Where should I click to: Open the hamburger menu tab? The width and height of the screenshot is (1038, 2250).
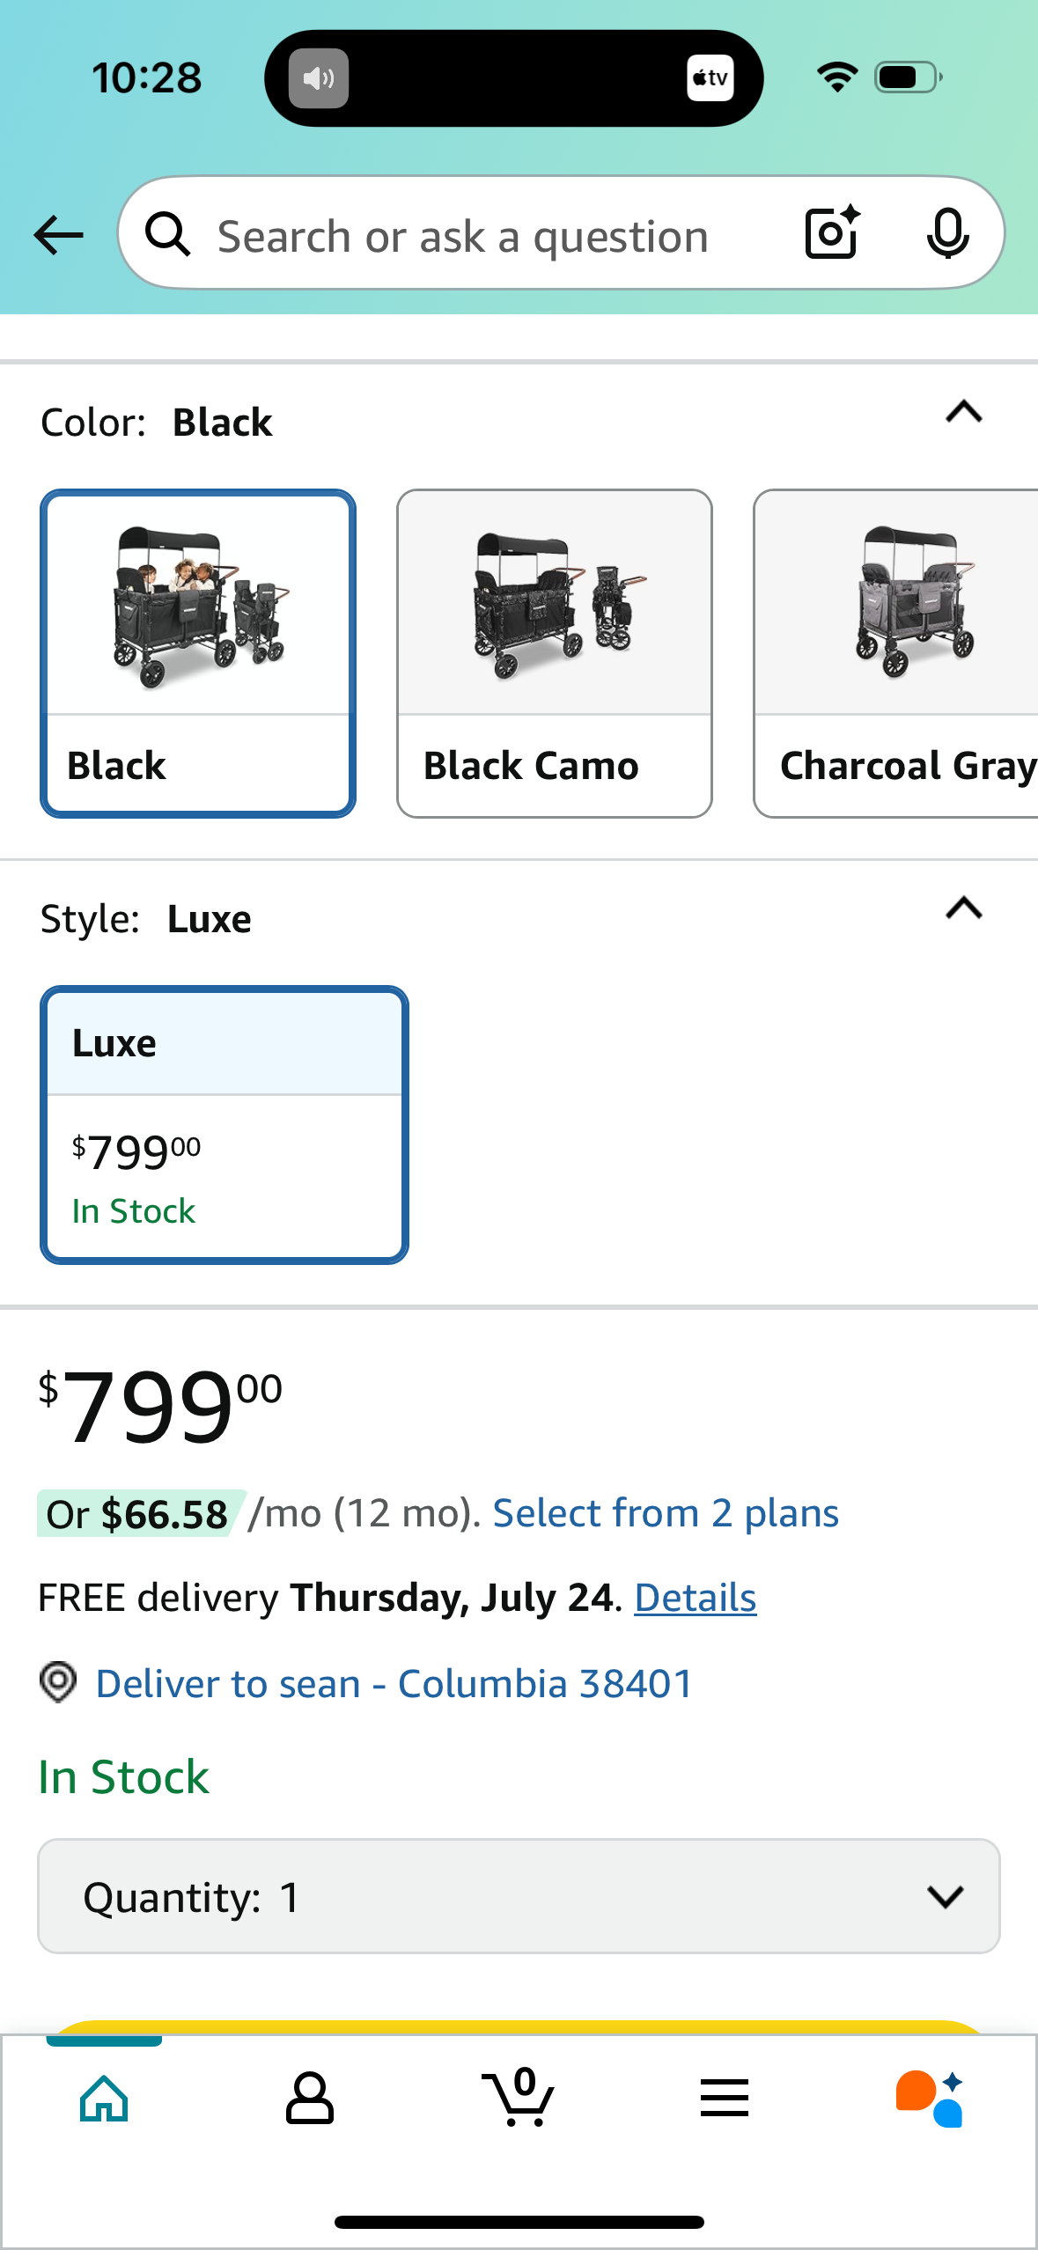[x=725, y=2098]
